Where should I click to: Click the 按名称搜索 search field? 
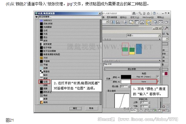70,17
